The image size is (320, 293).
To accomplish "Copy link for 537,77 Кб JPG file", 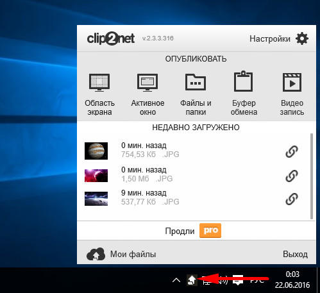I will [x=292, y=199].
